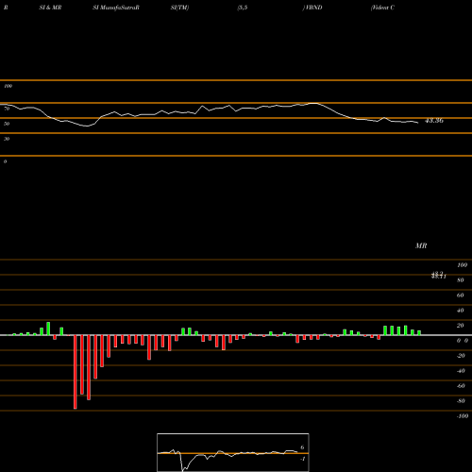Click the RSI current value 43.36

(434, 121)
